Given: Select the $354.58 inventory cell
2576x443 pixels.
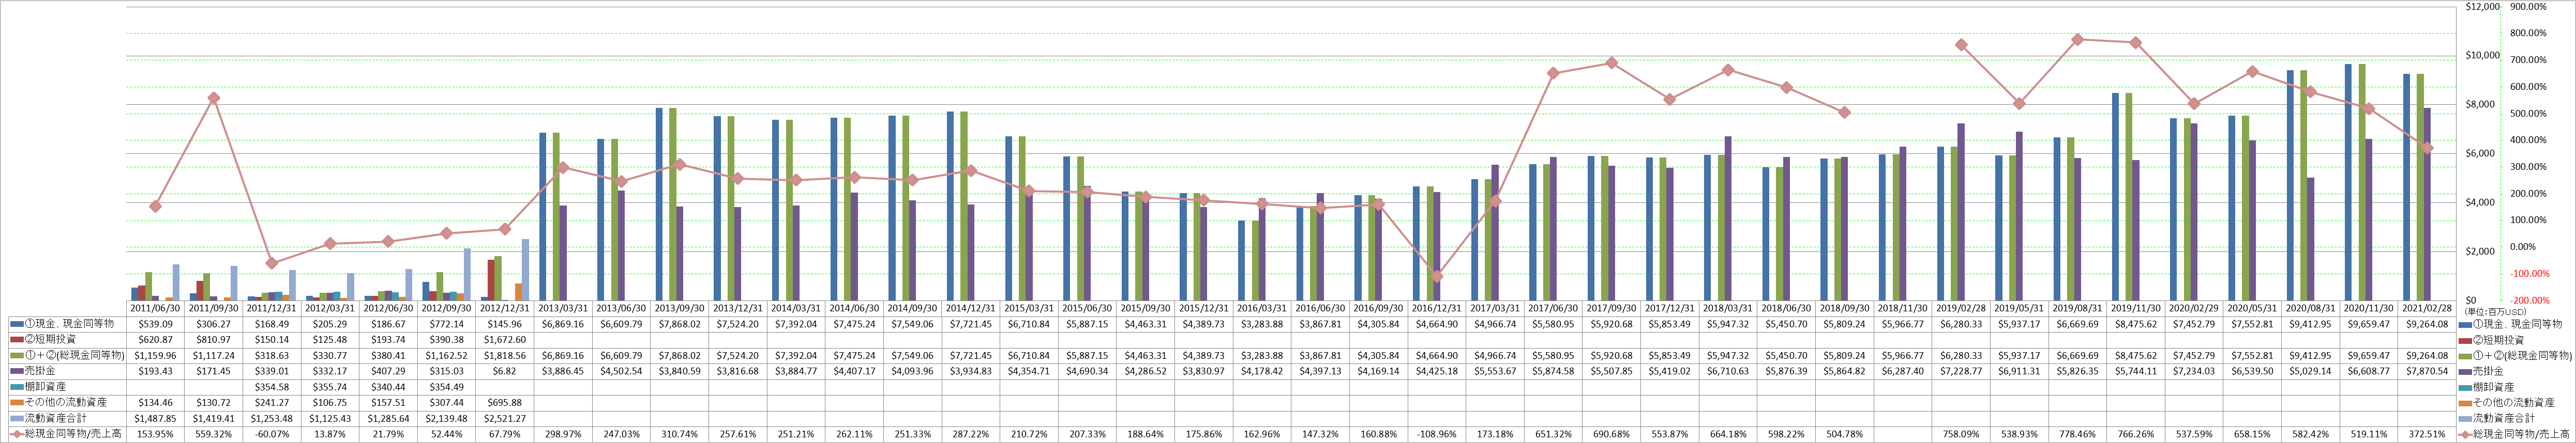Looking at the screenshot, I should click(272, 387).
